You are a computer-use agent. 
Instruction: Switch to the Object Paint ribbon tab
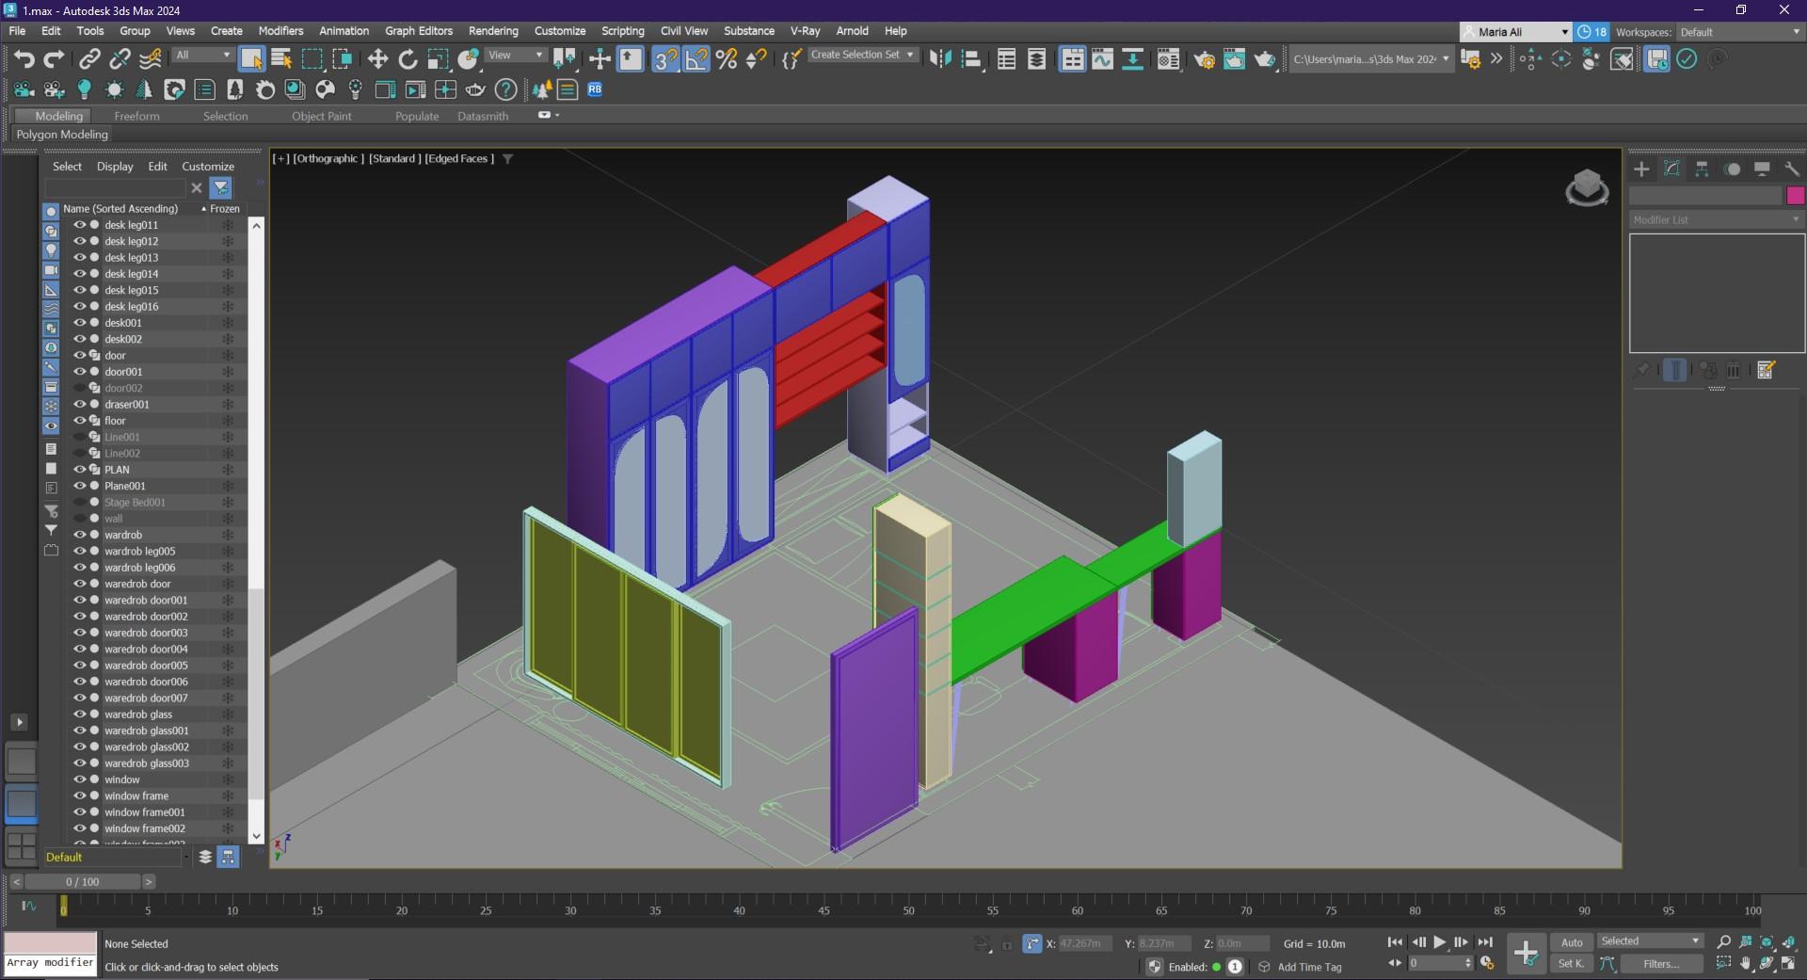tap(321, 116)
